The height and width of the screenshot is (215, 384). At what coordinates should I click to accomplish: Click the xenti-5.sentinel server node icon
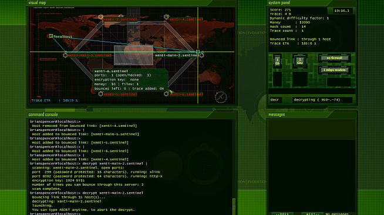coord(100,94)
